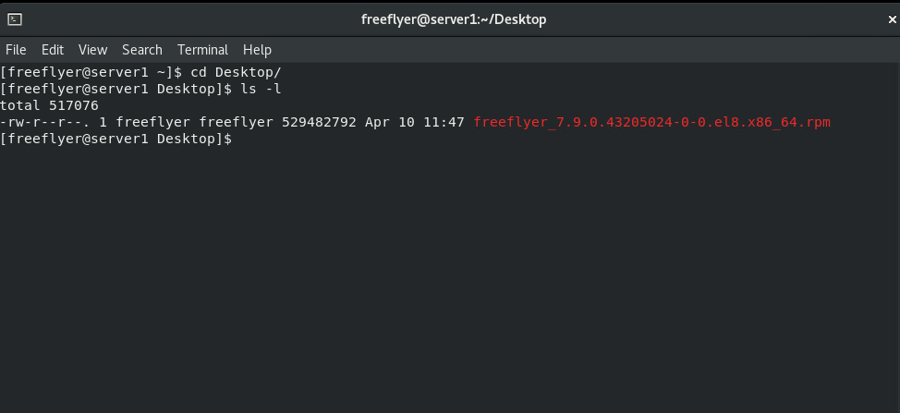Open the File menu
900x413 pixels.
(x=16, y=50)
